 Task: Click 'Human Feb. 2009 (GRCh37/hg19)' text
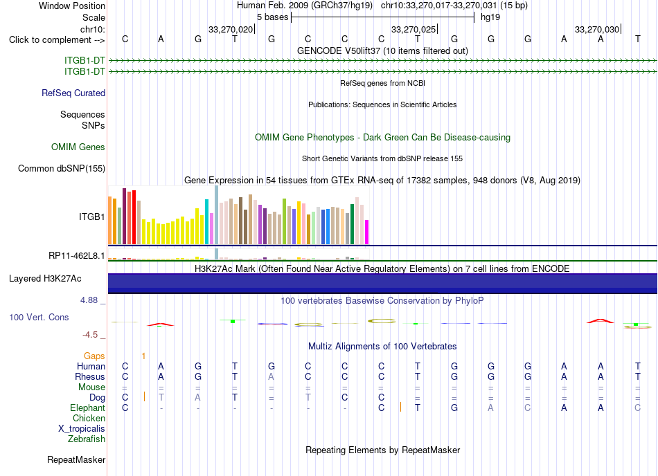tap(305, 6)
